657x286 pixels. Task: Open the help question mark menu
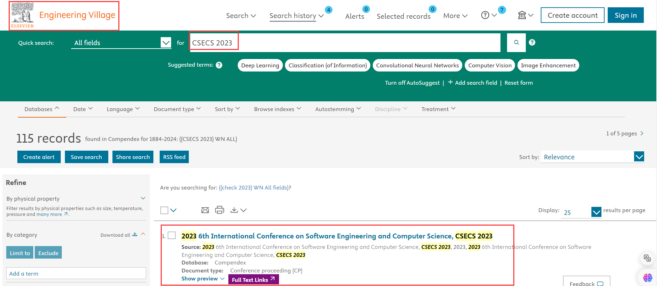(489, 15)
